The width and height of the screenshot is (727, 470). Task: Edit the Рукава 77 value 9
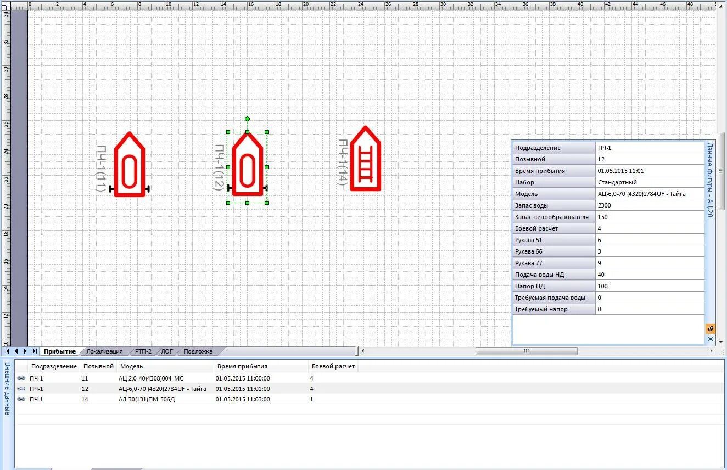pos(650,263)
